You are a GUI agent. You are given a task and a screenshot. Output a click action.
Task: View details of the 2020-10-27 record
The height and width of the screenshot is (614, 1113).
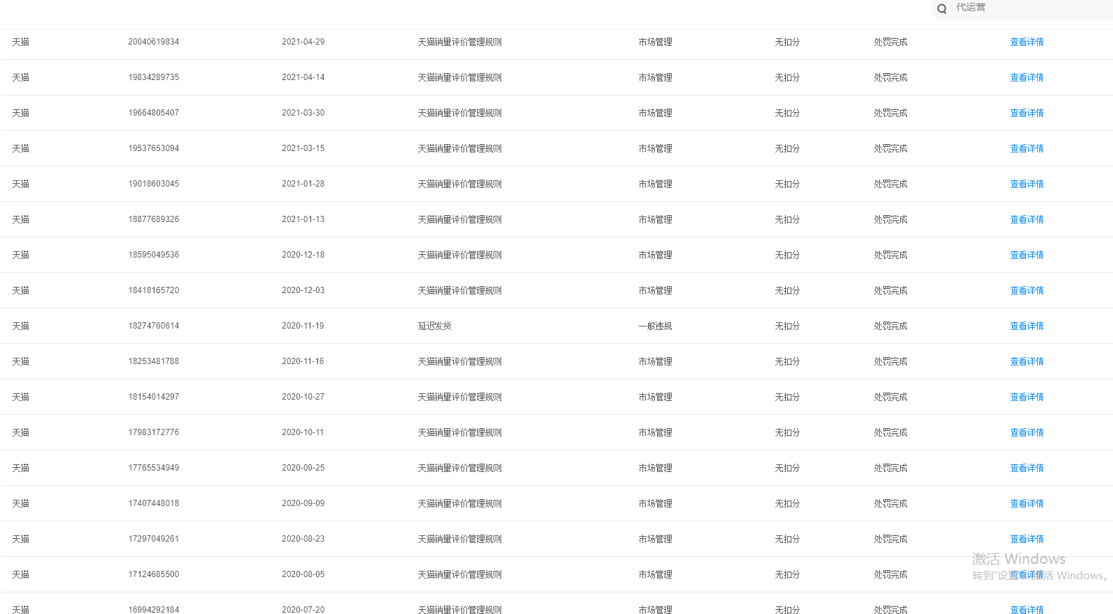click(x=1027, y=397)
